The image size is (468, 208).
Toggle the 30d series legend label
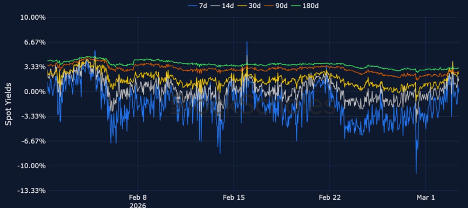pyautogui.click(x=255, y=6)
